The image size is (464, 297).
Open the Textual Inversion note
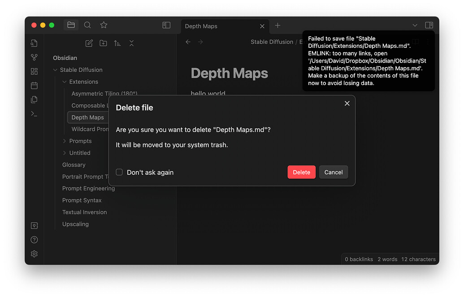[84, 212]
